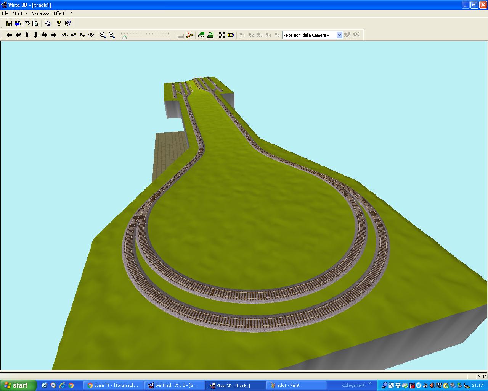Screen dimensions: 488x391
Task: Select camera position 3
Action: (x=260, y=35)
